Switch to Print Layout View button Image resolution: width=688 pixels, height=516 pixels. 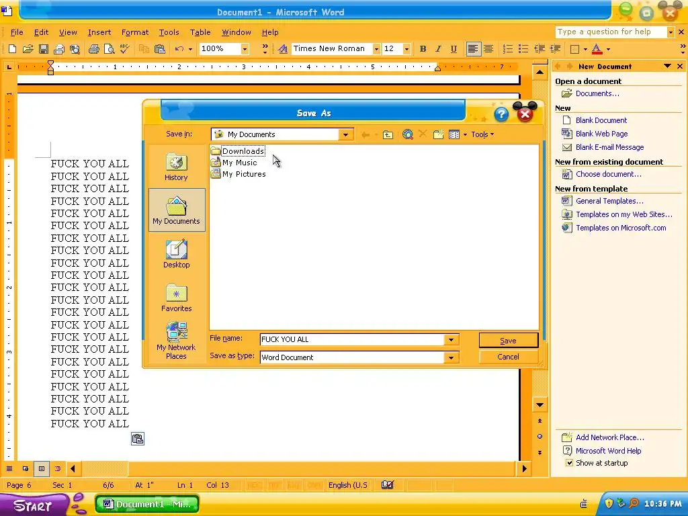click(x=42, y=468)
